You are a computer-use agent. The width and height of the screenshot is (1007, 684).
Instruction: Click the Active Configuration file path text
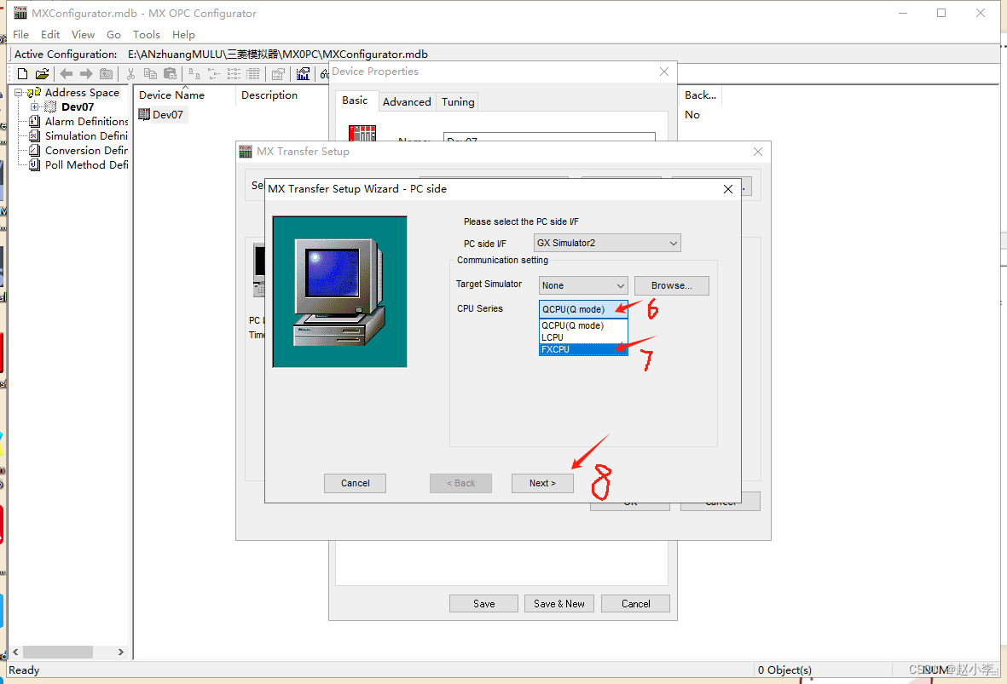coord(277,55)
